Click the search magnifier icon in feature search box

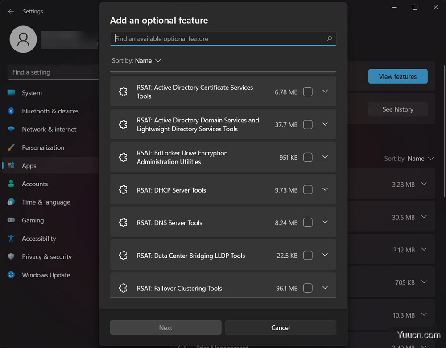click(x=330, y=38)
